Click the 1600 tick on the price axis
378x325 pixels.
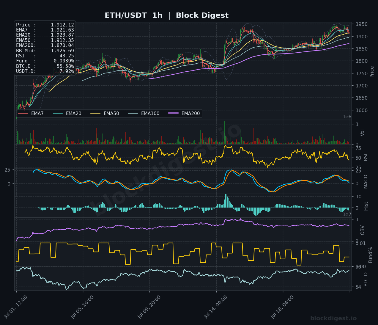[x=361, y=110]
